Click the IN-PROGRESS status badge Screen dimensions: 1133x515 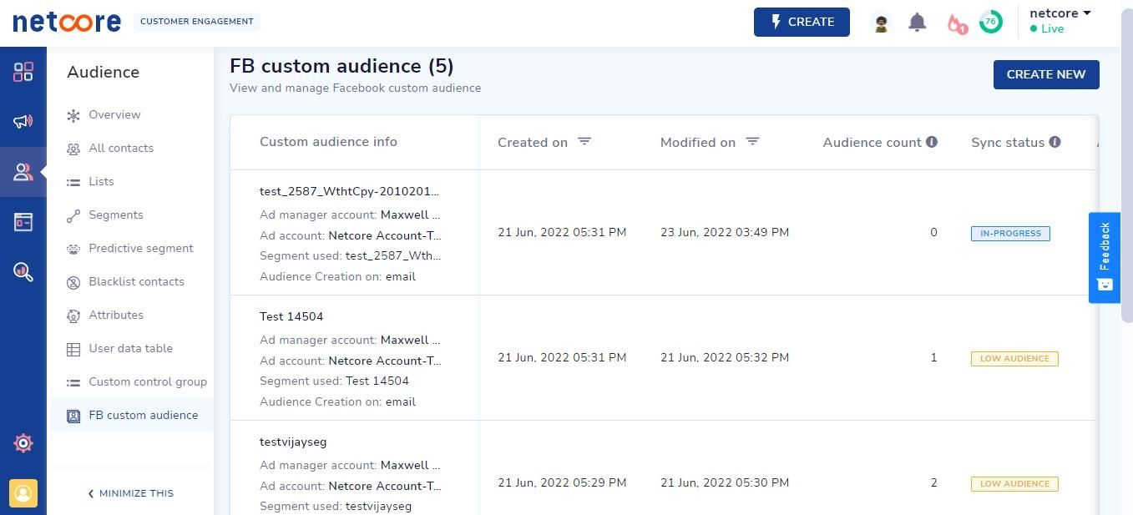pos(1010,234)
